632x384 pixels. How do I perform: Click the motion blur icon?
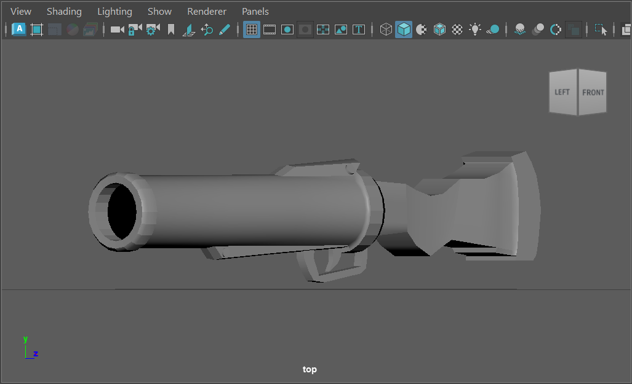tap(538, 29)
